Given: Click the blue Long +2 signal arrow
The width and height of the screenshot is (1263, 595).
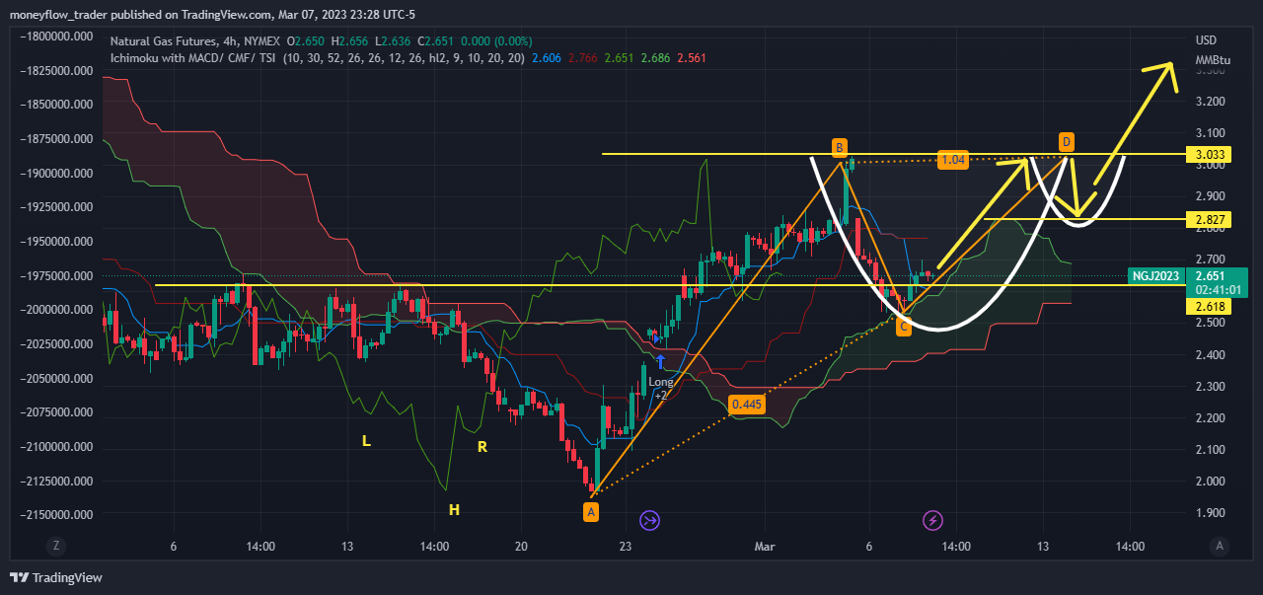Looking at the screenshot, I should click(660, 361).
